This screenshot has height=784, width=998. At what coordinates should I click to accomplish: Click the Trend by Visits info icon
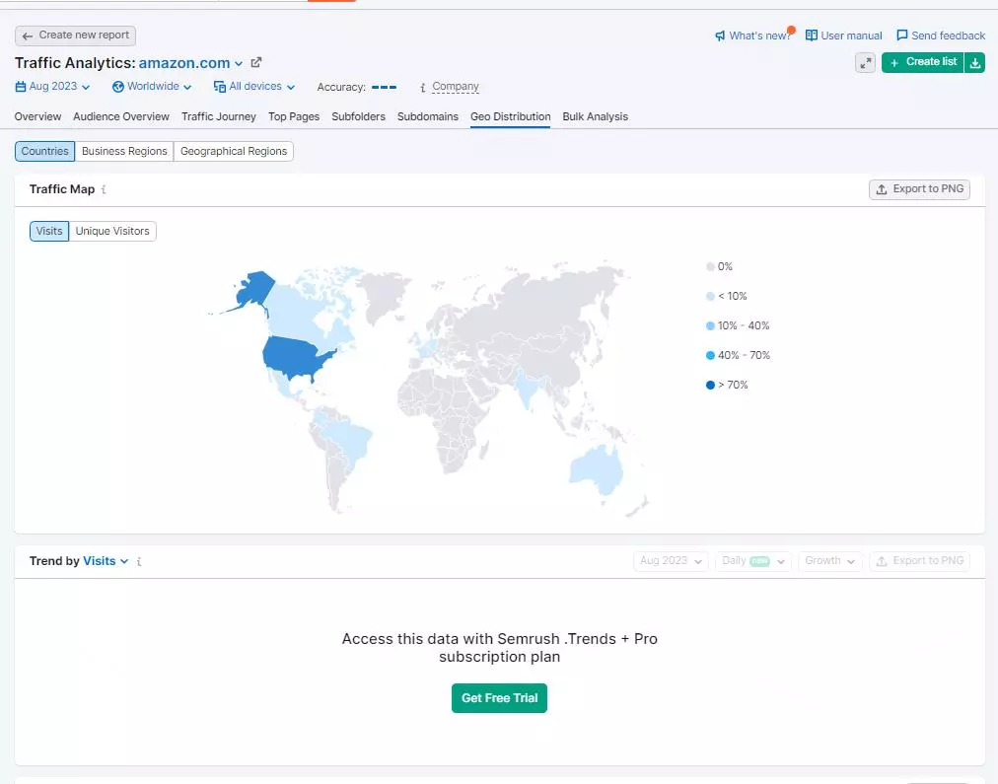(139, 561)
